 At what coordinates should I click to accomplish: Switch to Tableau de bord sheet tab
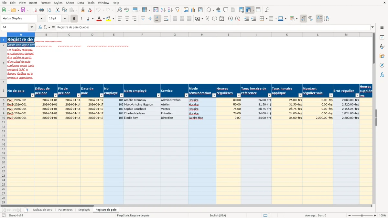[x=42, y=210]
